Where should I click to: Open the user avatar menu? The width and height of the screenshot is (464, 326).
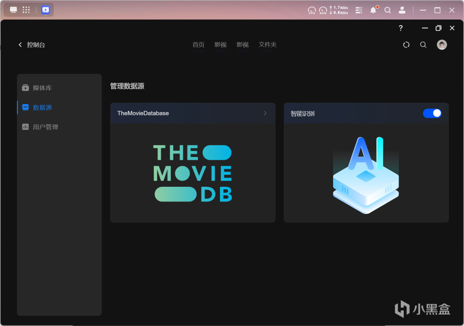442,45
